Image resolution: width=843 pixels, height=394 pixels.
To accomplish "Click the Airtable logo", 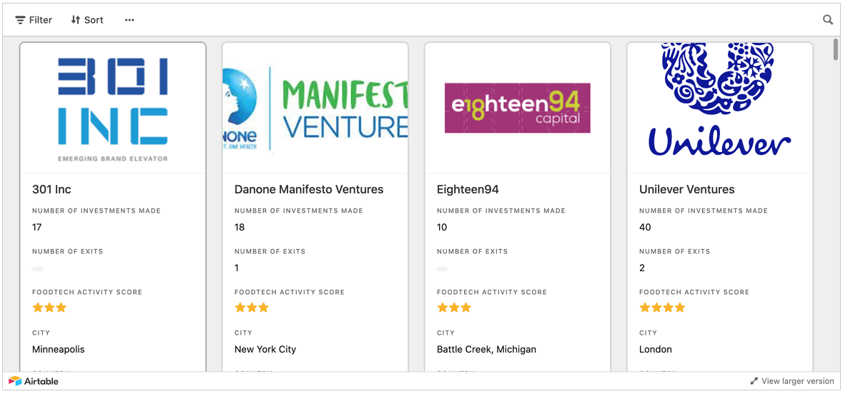I will tap(34, 381).
